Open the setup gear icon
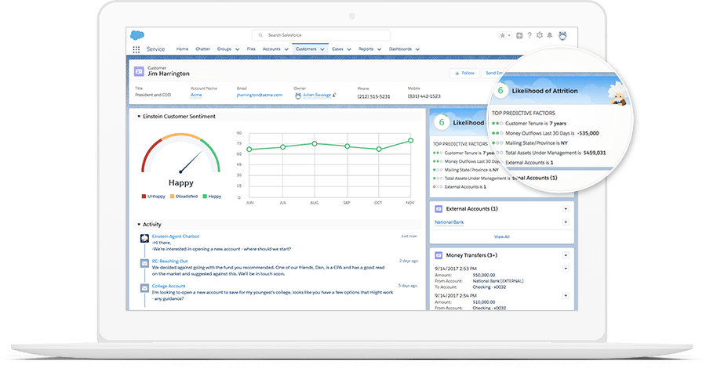Image resolution: width=706 pixels, height=368 pixels. [540, 35]
